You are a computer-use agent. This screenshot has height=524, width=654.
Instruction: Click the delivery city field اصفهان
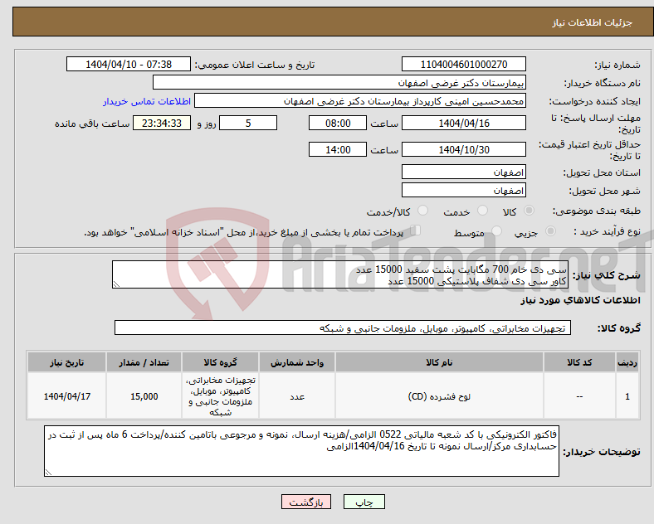(x=463, y=190)
